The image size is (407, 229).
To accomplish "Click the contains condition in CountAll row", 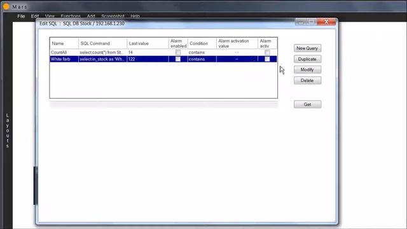I will 202,52.
